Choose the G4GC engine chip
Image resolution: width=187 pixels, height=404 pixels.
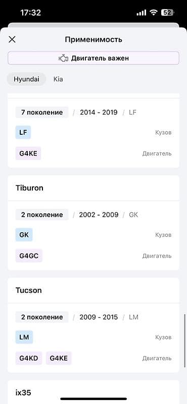click(x=29, y=256)
